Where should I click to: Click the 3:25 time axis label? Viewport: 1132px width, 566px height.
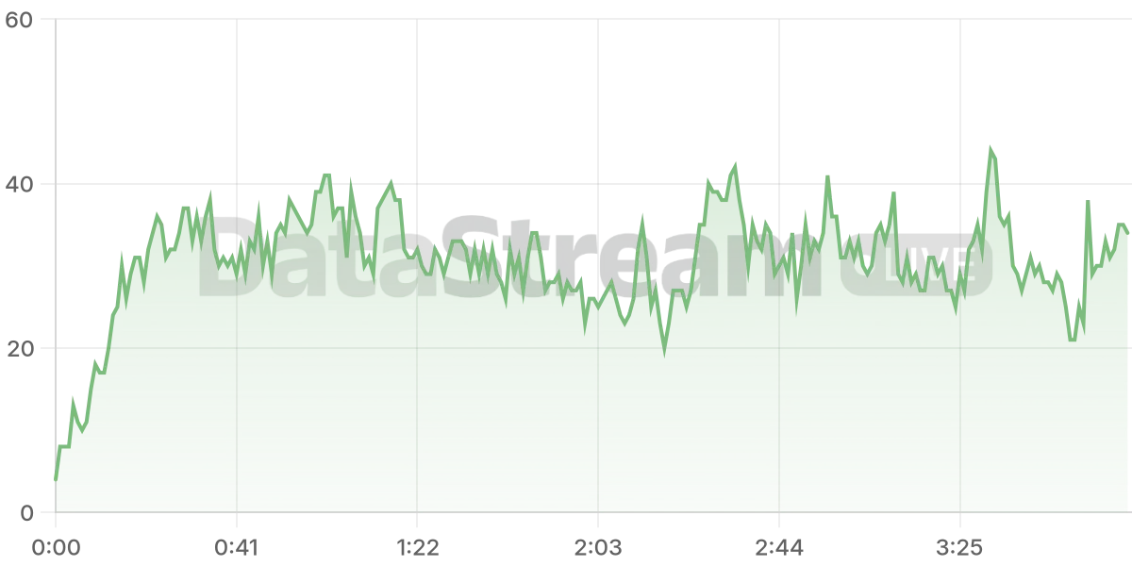point(959,547)
